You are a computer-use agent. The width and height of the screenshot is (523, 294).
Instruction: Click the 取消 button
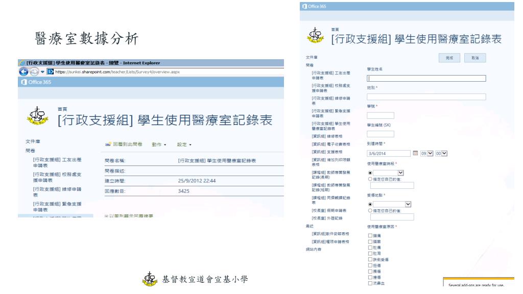coord(475,58)
